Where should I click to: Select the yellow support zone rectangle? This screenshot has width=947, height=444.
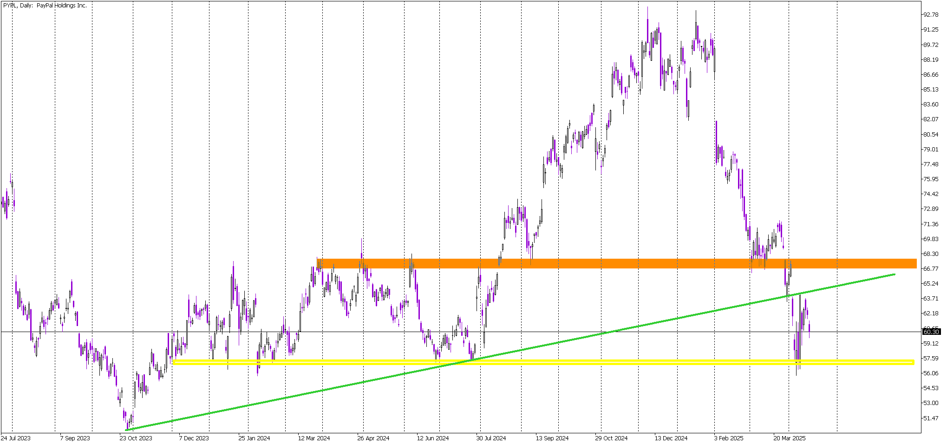(543, 362)
